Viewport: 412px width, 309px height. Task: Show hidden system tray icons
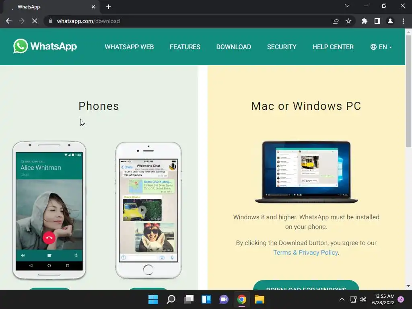click(342, 299)
